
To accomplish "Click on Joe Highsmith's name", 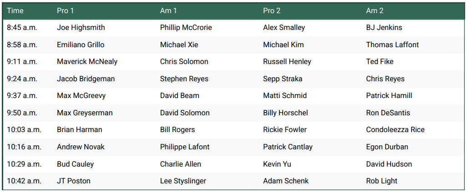I will click(81, 28).
